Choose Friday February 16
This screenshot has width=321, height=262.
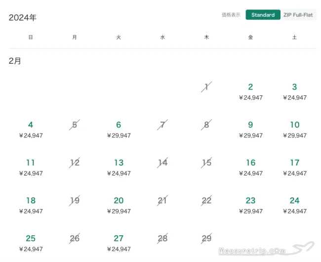(250, 168)
